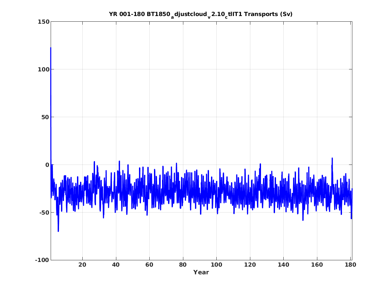Click the plot title text
Screen dimensions: 389x292
(x=201, y=14)
